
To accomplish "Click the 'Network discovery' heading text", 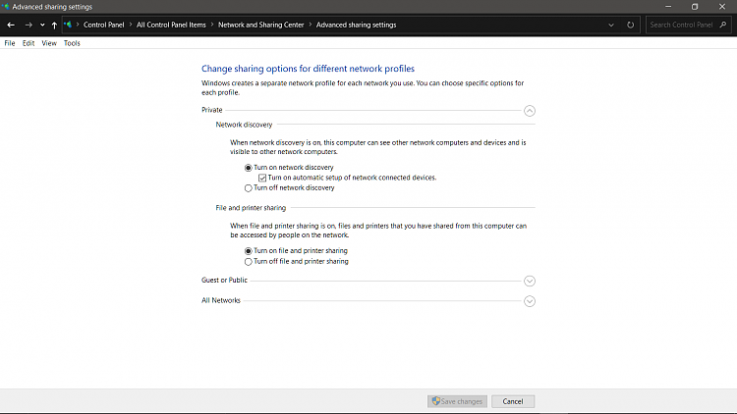I will [x=244, y=125].
